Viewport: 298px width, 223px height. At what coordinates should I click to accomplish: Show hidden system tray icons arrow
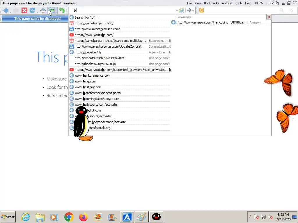click(x=250, y=217)
